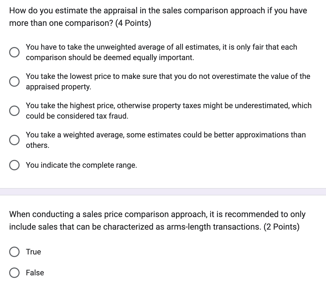This screenshot has width=326, height=291.
Task: Click the overestimate value answer circle
Action: click(15, 82)
